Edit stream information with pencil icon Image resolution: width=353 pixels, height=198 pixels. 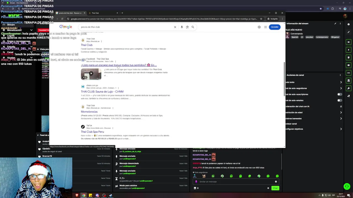[335, 24]
